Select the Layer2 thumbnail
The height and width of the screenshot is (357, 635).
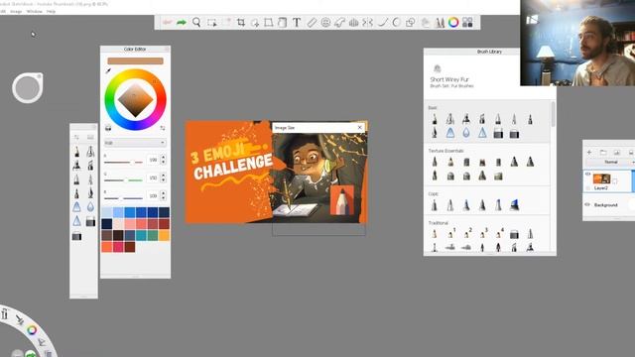point(601,178)
